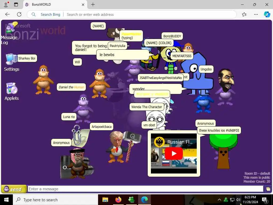Image resolution: width=273 pixels, height=205 pixels.
Task: Click the {NAME} {COLOR} name tag
Action: 159,43
